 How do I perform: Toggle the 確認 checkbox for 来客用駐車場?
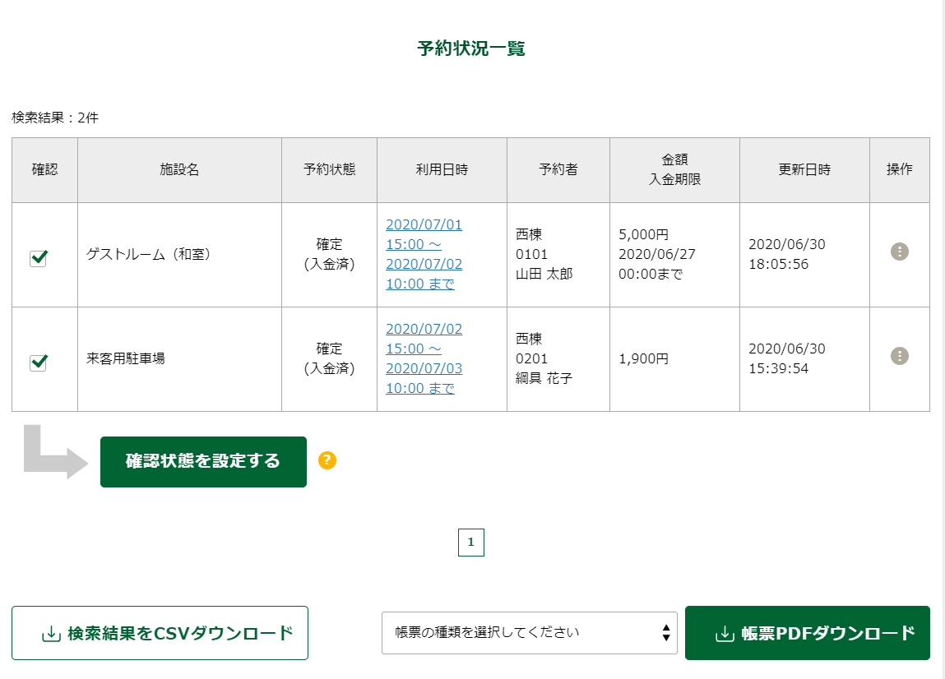38,363
